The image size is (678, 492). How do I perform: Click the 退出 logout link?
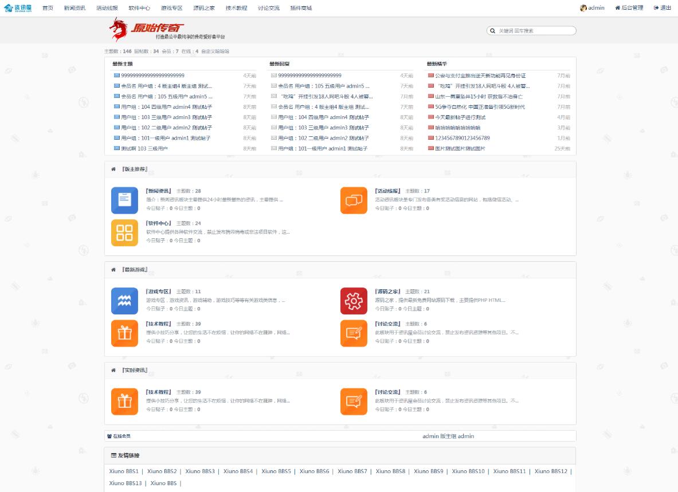point(663,8)
